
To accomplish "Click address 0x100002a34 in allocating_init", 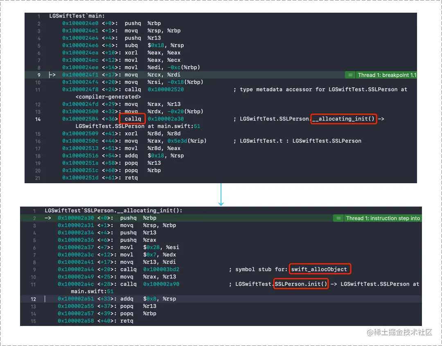I will (76, 232).
